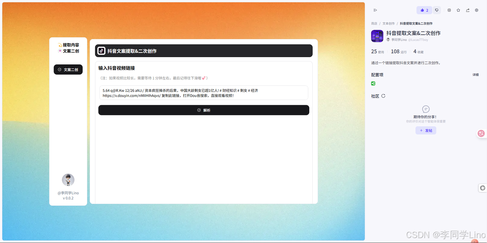
Task: Click the 108 运行 stat
Action: [399, 51]
